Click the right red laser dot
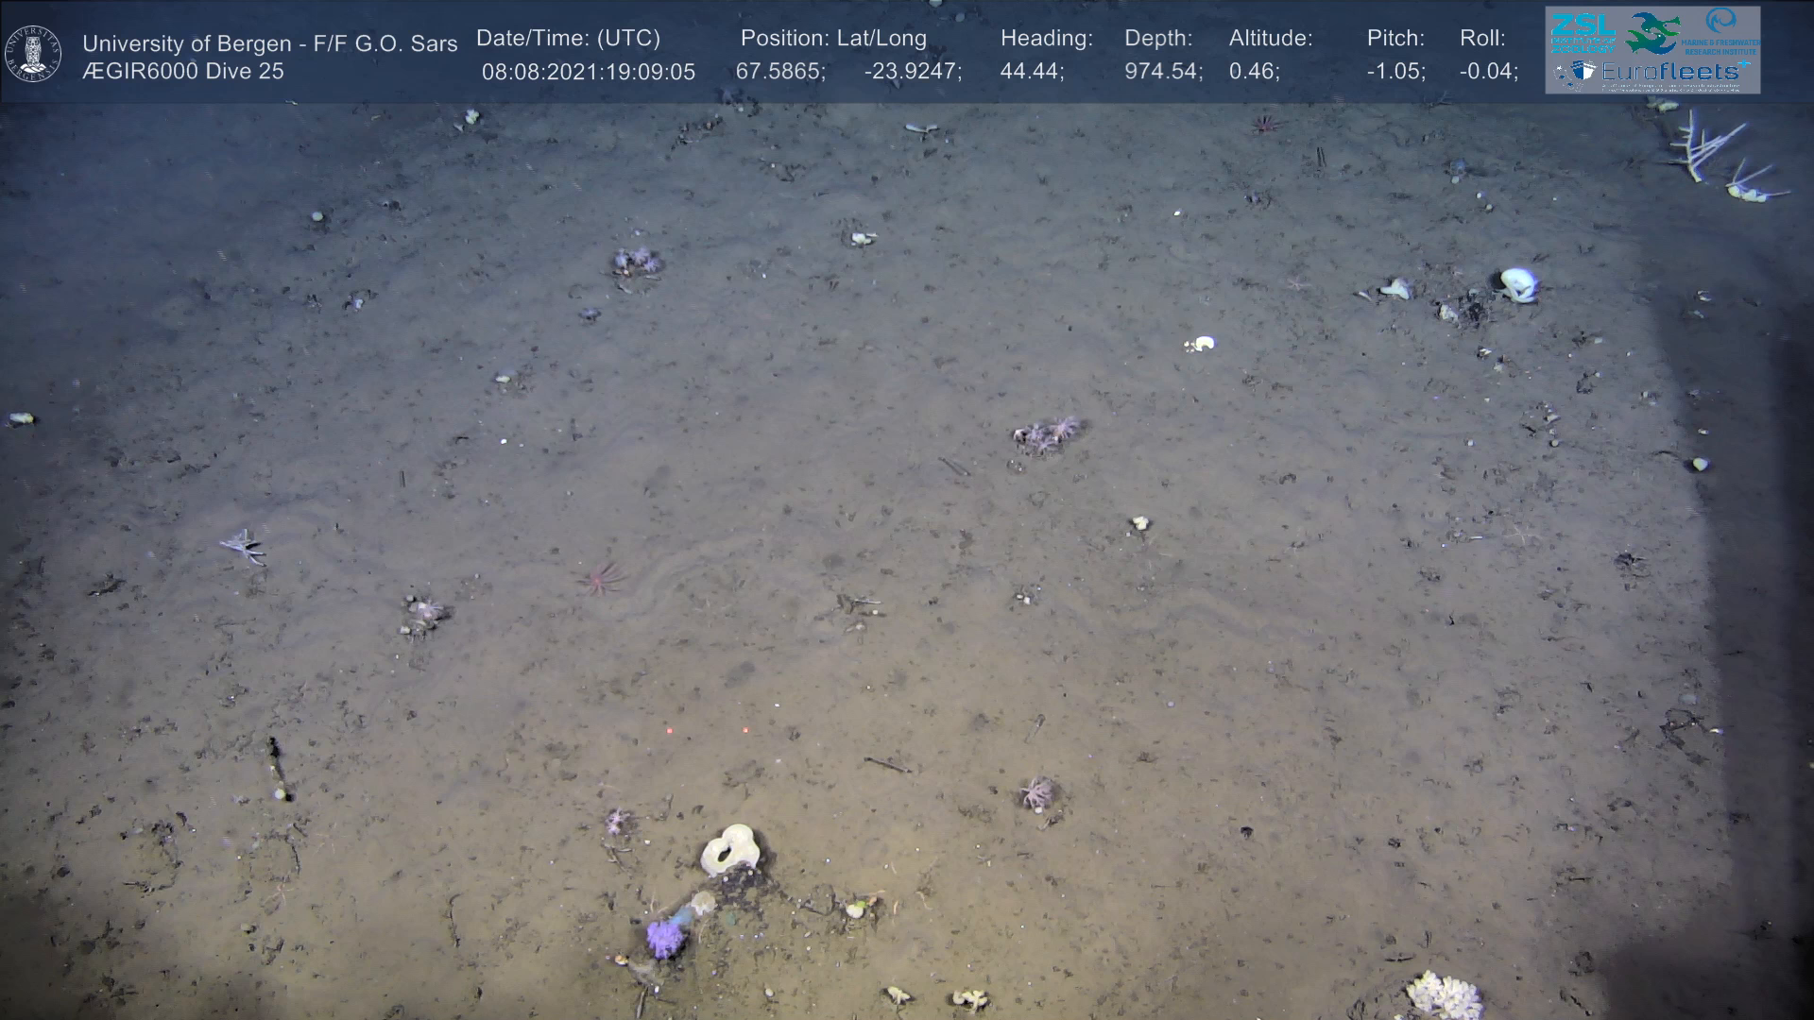Image resolution: width=1814 pixels, height=1020 pixels. click(x=745, y=730)
